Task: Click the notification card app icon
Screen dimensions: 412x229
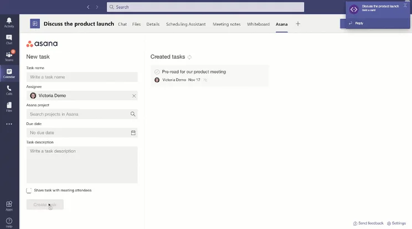Action: [354, 9]
